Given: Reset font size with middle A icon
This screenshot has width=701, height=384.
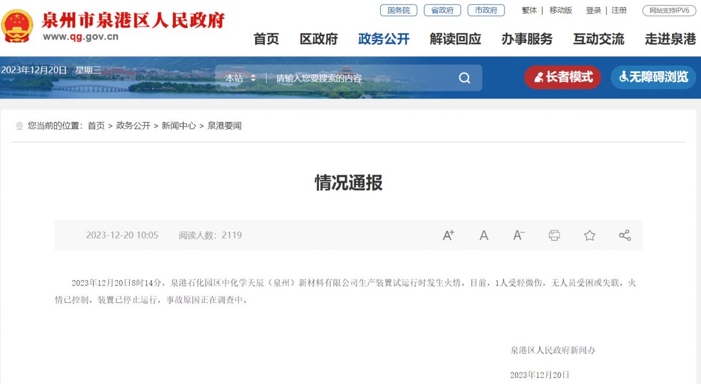Looking at the screenshot, I should (484, 235).
